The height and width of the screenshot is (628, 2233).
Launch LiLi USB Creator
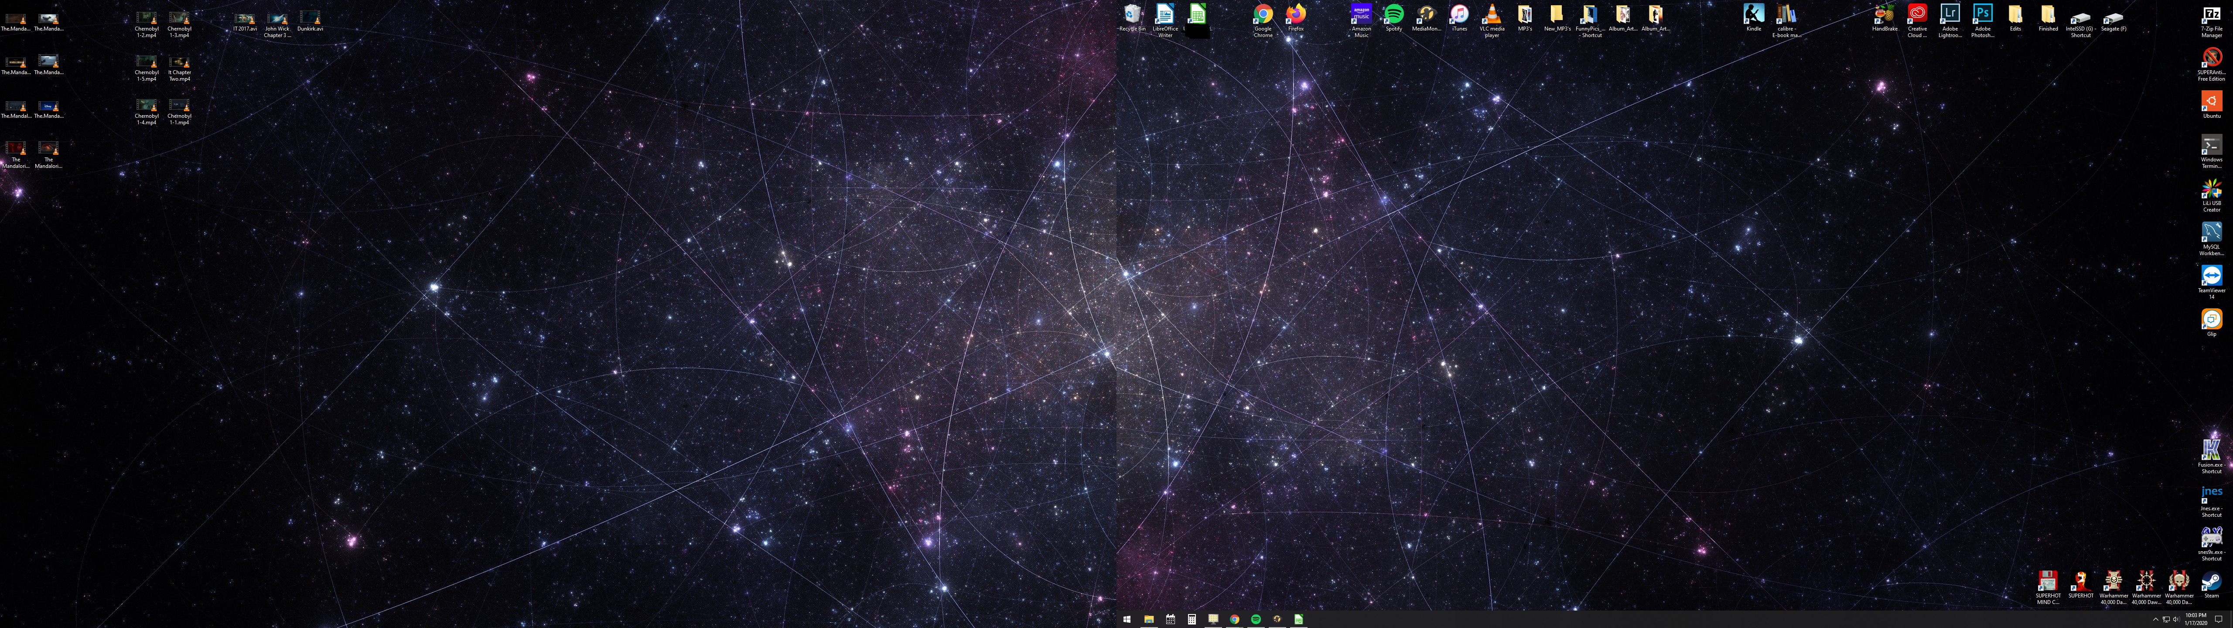pos(2211,195)
